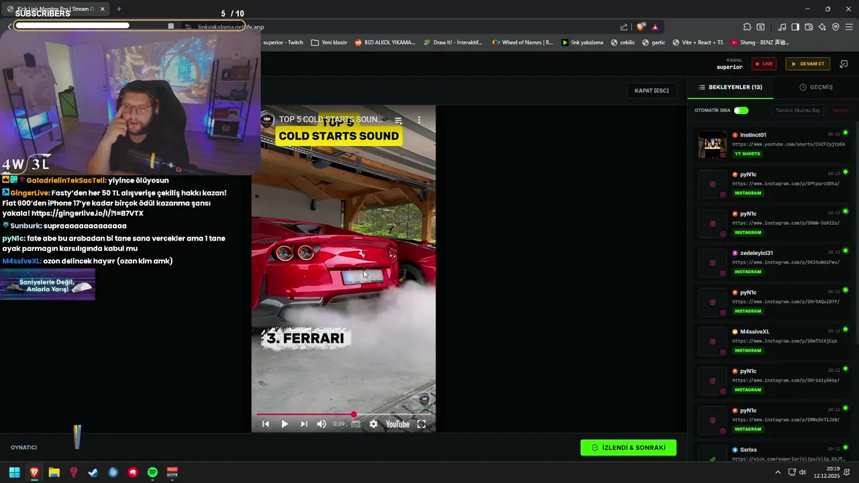859x483 pixels.
Task: Click the red Temizle button
Action: (x=840, y=110)
